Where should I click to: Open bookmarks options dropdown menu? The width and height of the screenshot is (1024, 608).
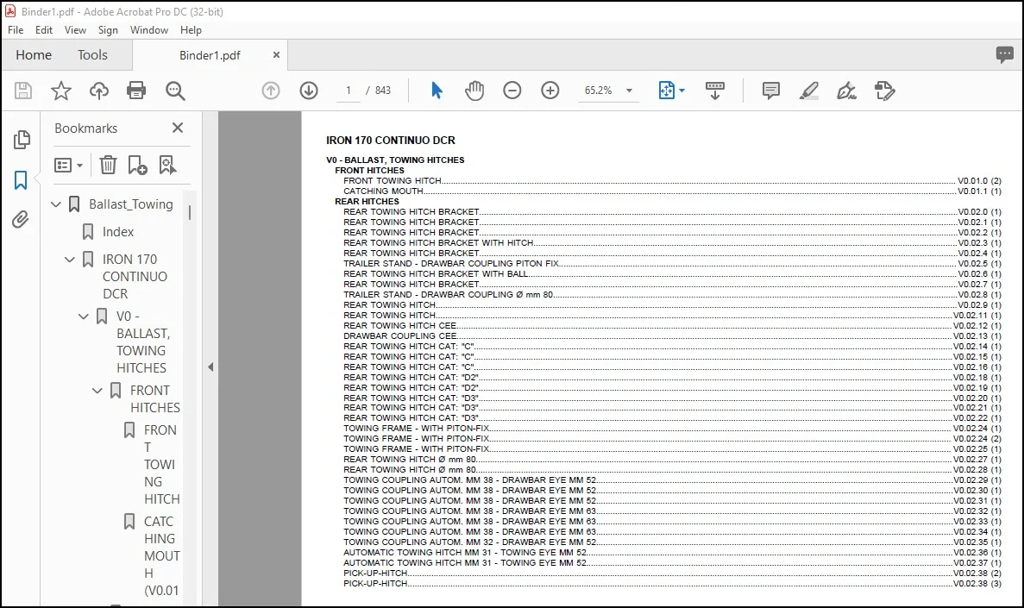click(68, 166)
